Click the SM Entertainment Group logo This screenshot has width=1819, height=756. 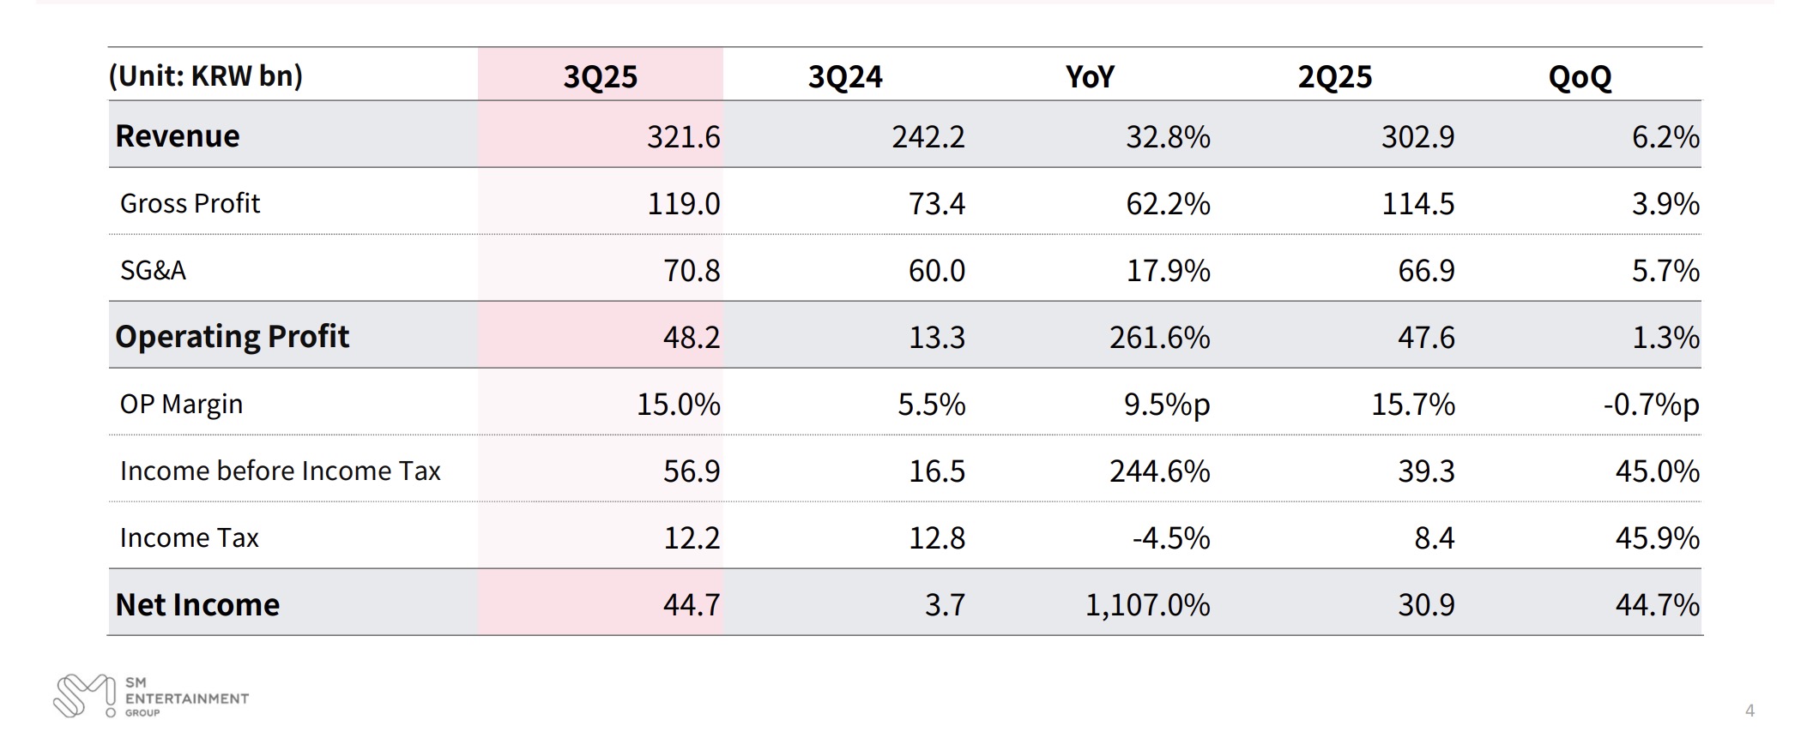point(150,696)
